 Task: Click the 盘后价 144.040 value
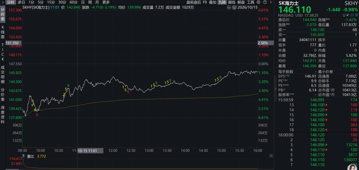pos(310,20)
